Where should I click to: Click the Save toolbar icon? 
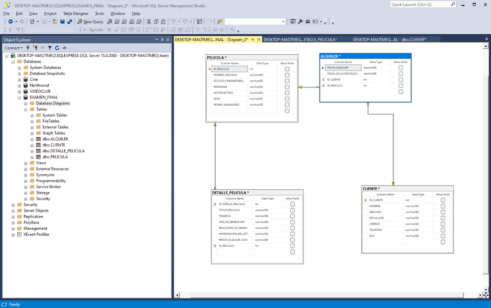click(x=62, y=21)
